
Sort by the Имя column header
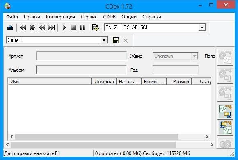coord(50,82)
